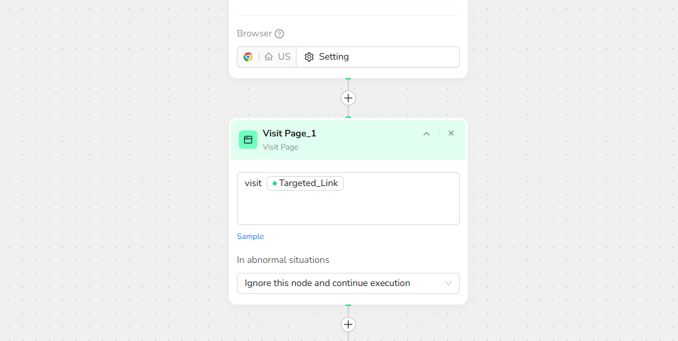Select the US region label

coord(284,57)
